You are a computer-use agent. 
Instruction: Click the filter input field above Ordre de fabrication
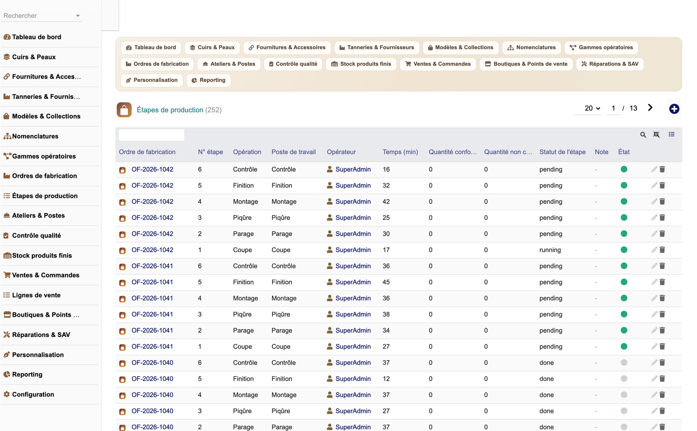click(151, 135)
